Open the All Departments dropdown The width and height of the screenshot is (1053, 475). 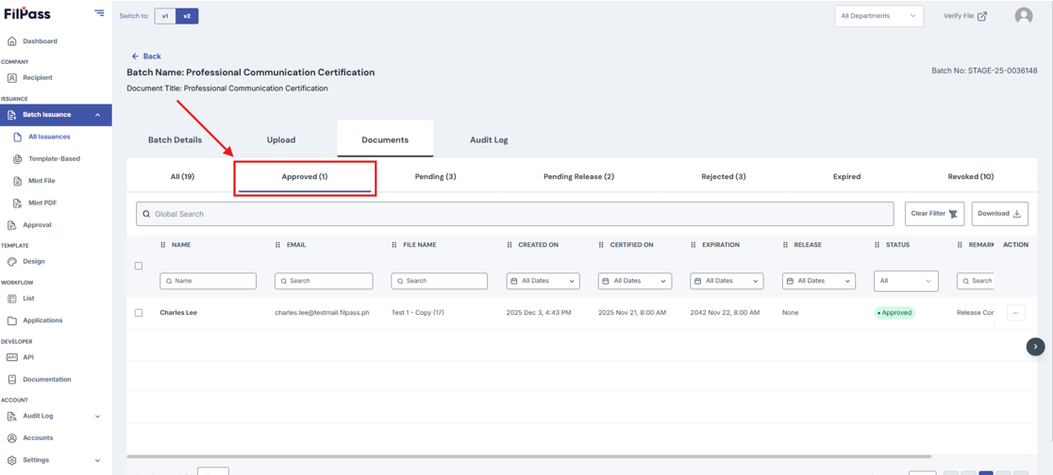pyautogui.click(x=879, y=16)
